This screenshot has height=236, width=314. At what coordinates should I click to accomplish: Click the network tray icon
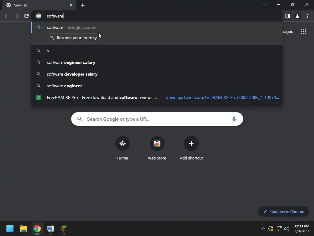tap(279, 229)
